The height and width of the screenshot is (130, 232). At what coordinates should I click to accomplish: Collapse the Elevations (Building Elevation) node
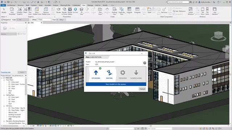coord(4,121)
